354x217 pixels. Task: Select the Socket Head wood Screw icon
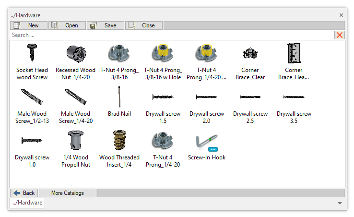32,53
